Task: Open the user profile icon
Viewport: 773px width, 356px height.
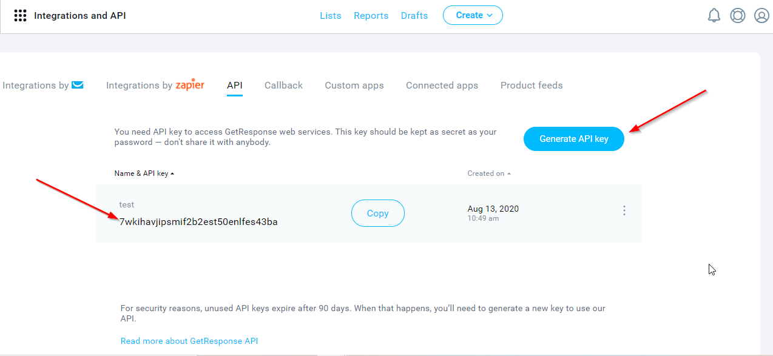Action: point(761,16)
